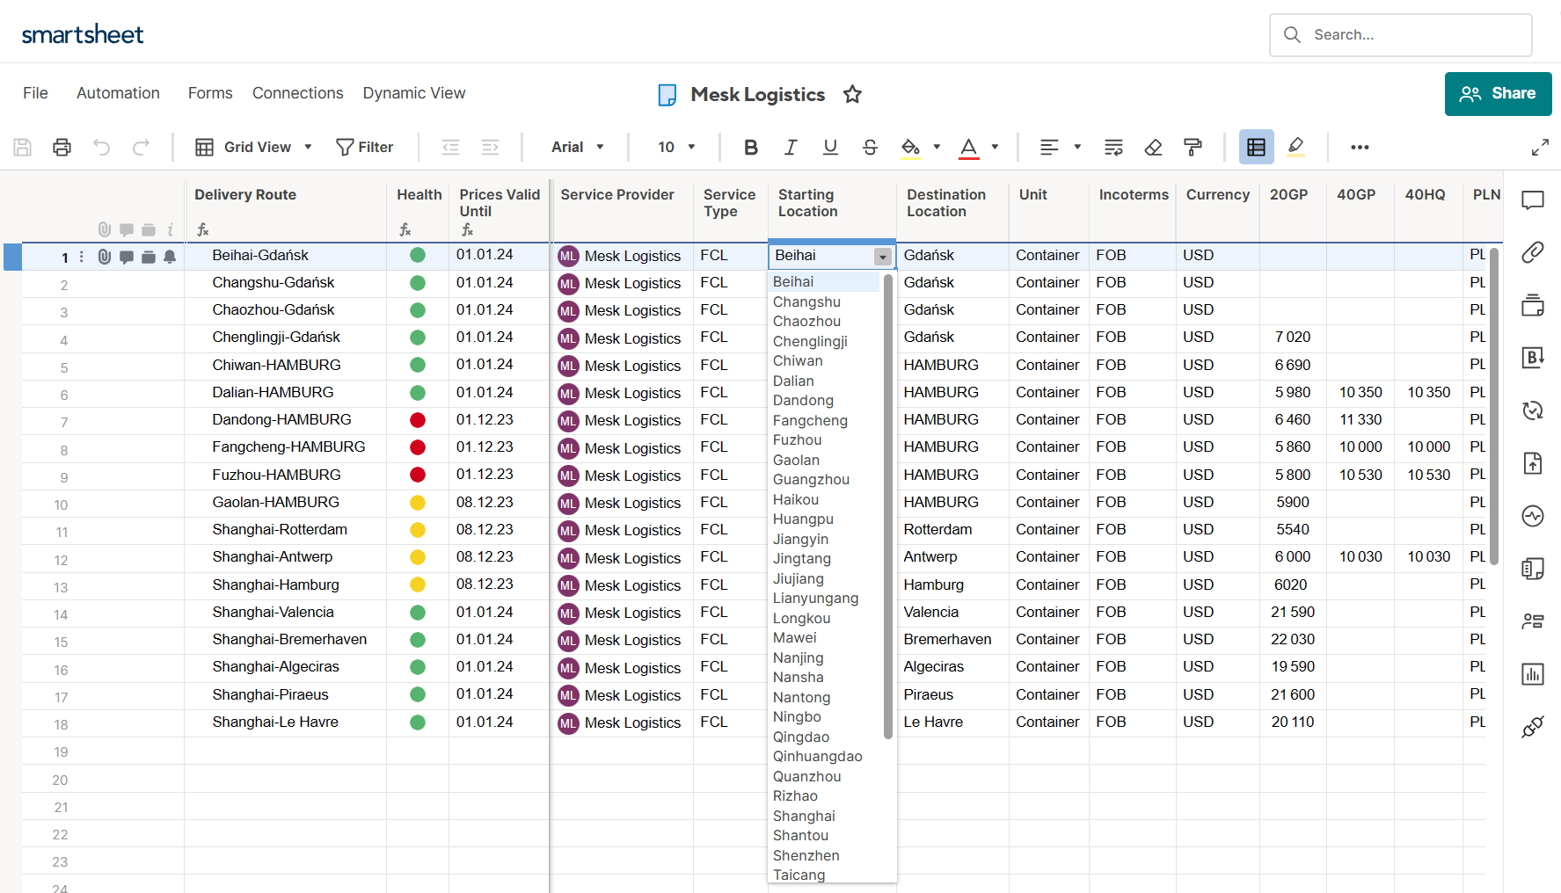The width and height of the screenshot is (1561, 893).
Task: Expand the font size 10 dropdown
Action: [x=676, y=148]
